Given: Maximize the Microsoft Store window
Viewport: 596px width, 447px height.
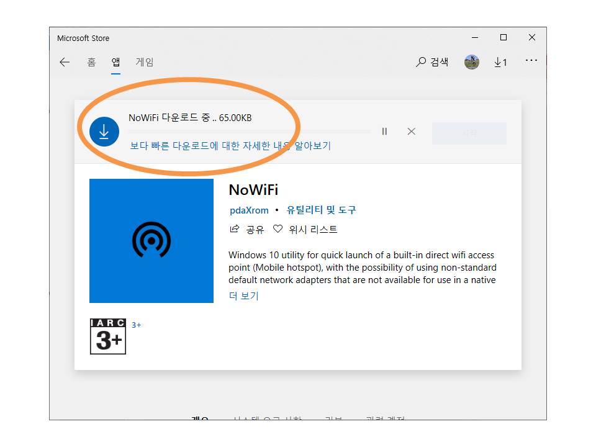Looking at the screenshot, I should 503,37.
